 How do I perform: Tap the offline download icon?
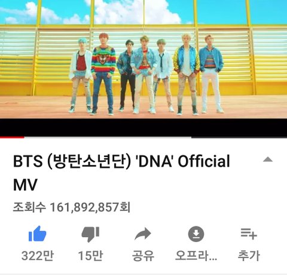tap(196, 234)
